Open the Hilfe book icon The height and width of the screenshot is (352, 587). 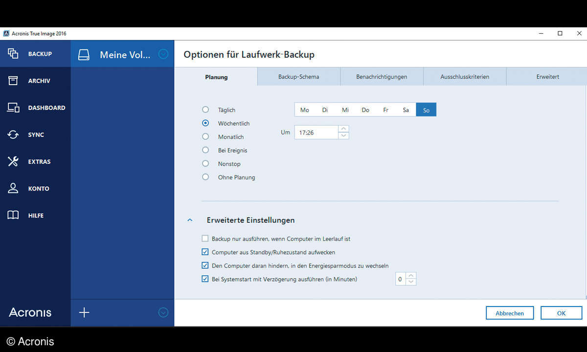(x=13, y=215)
